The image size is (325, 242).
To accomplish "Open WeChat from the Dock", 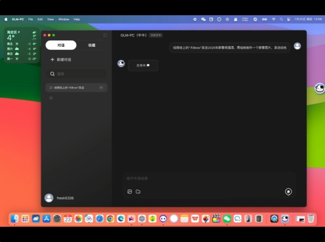I will (x=227, y=219).
